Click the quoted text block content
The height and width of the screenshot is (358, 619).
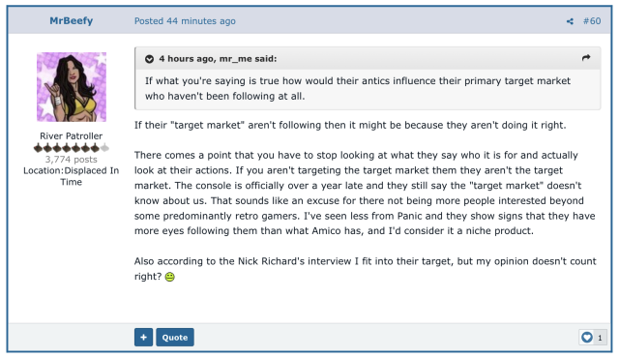tap(358, 88)
